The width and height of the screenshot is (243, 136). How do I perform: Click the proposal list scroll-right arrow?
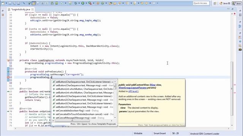tap(112, 121)
